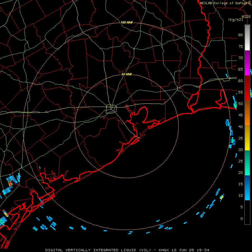Click the "60" scale value
Image resolution: width=252 pixels, height=252 pixels.
(241, 81)
